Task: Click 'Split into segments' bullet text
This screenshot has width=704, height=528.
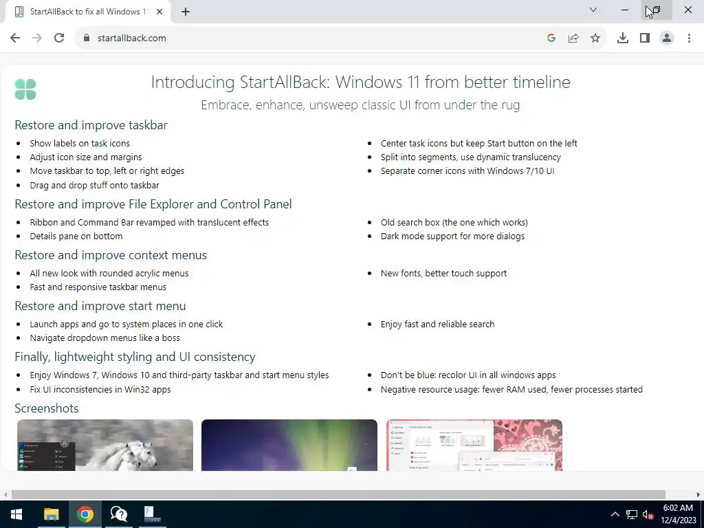Action: (x=470, y=157)
